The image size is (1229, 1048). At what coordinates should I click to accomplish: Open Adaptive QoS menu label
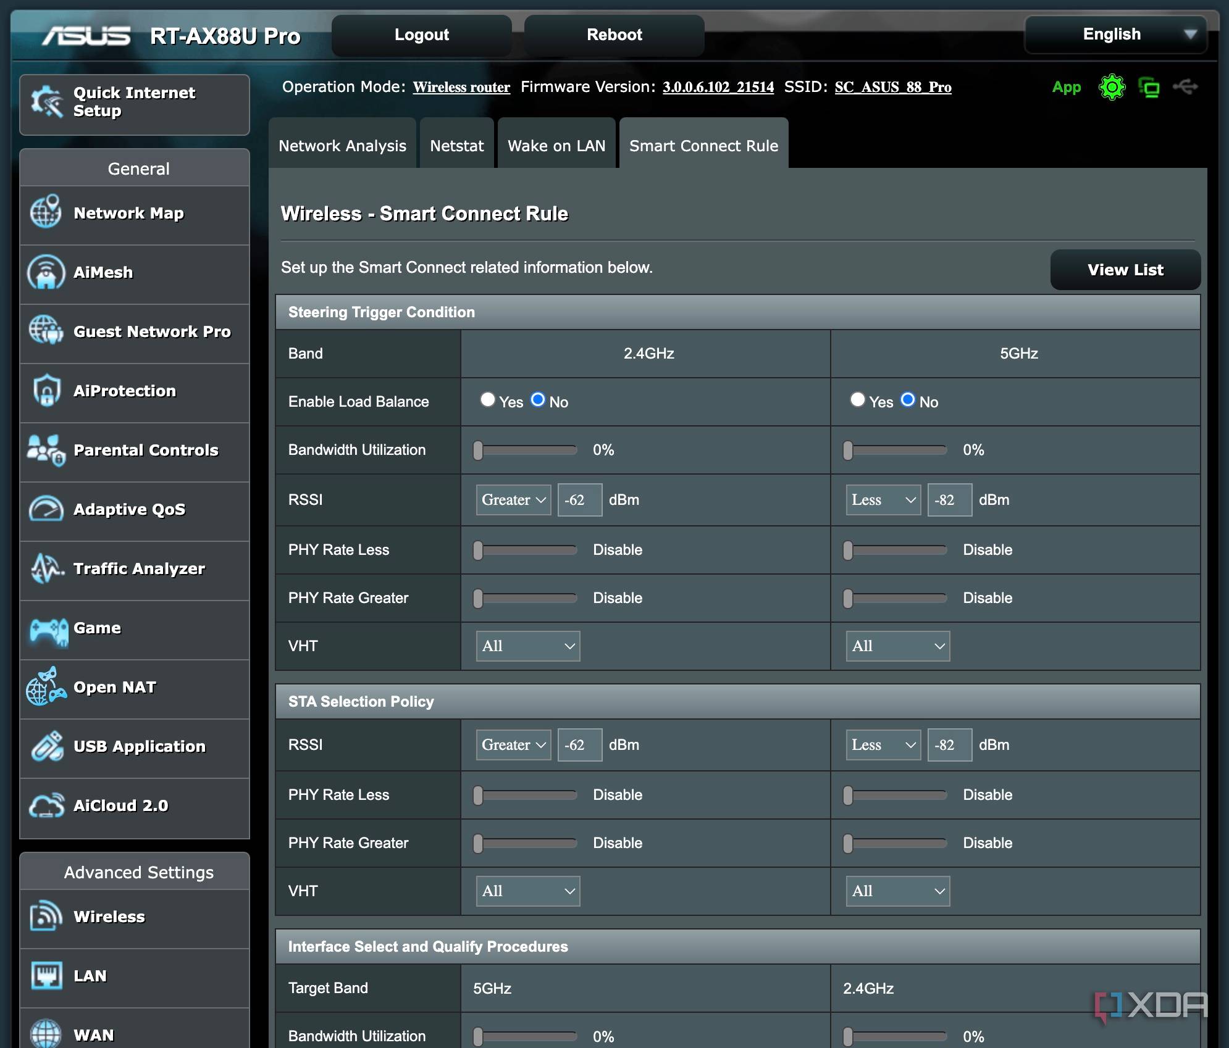pyautogui.click(x=129, y=509)
